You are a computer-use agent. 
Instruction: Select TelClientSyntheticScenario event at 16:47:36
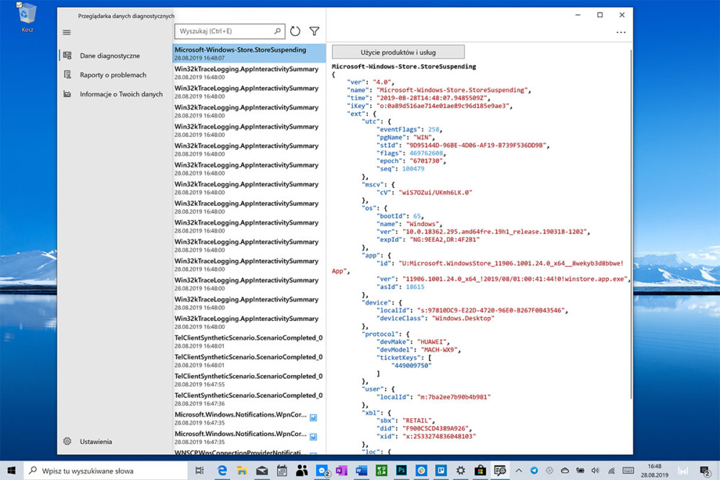pos(249,399)
